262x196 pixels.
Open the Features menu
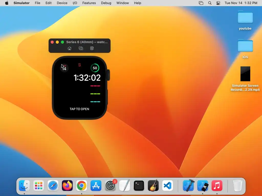point(89,3)
